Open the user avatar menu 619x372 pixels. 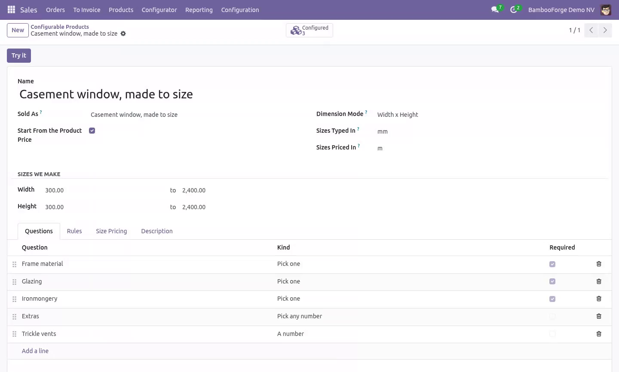[x=606, y=9]
